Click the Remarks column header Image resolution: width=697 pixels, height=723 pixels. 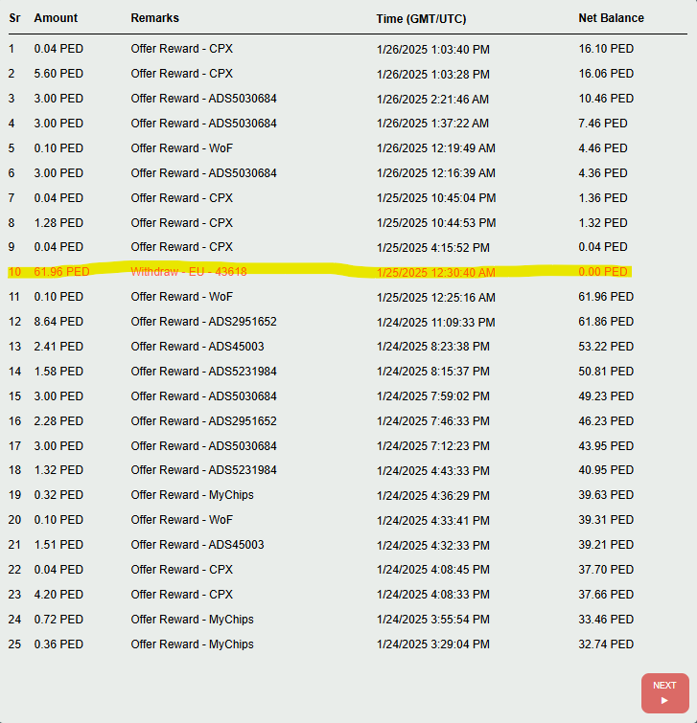pyautogui.click(x=154, y=18)
